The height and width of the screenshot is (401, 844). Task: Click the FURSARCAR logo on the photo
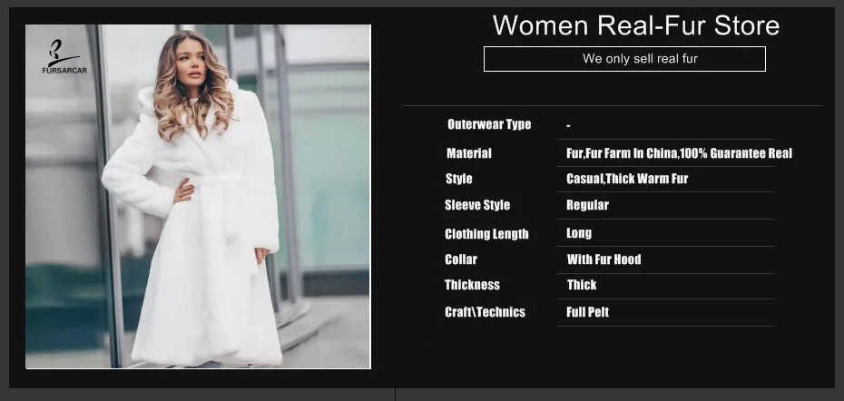coord(64,56)
